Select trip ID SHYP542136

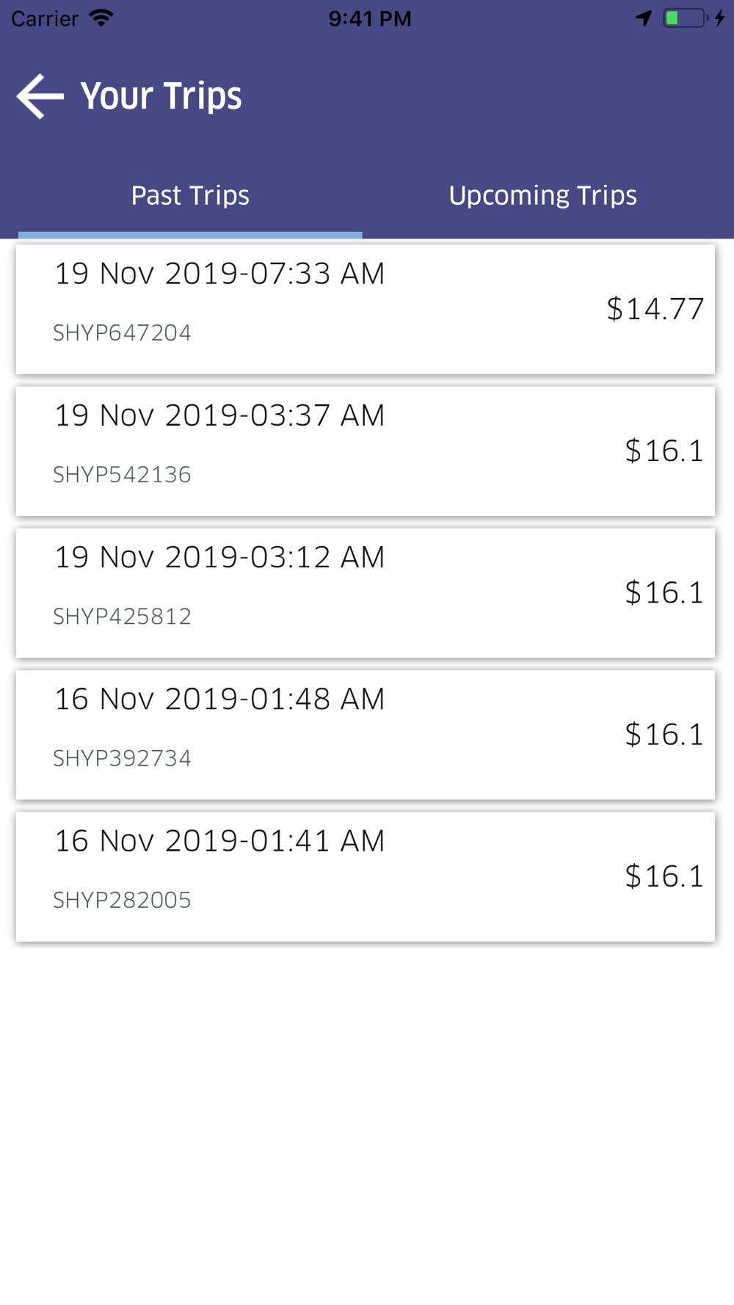pos(122,475)
